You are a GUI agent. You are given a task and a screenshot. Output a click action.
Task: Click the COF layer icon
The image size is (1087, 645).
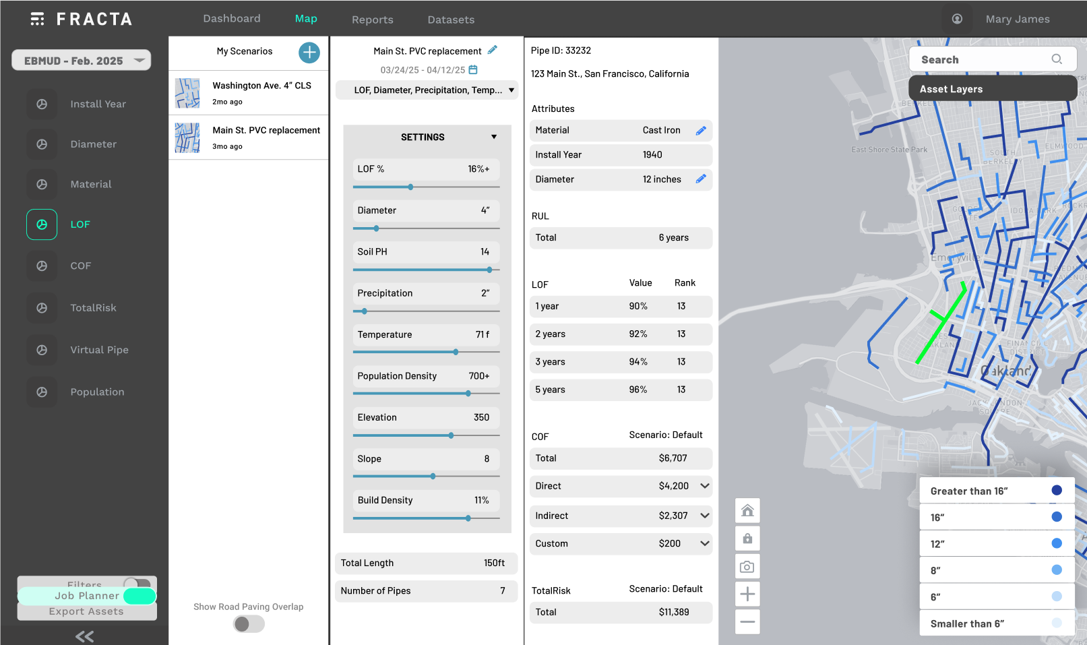pyautogui.click(x=42, y=266)
